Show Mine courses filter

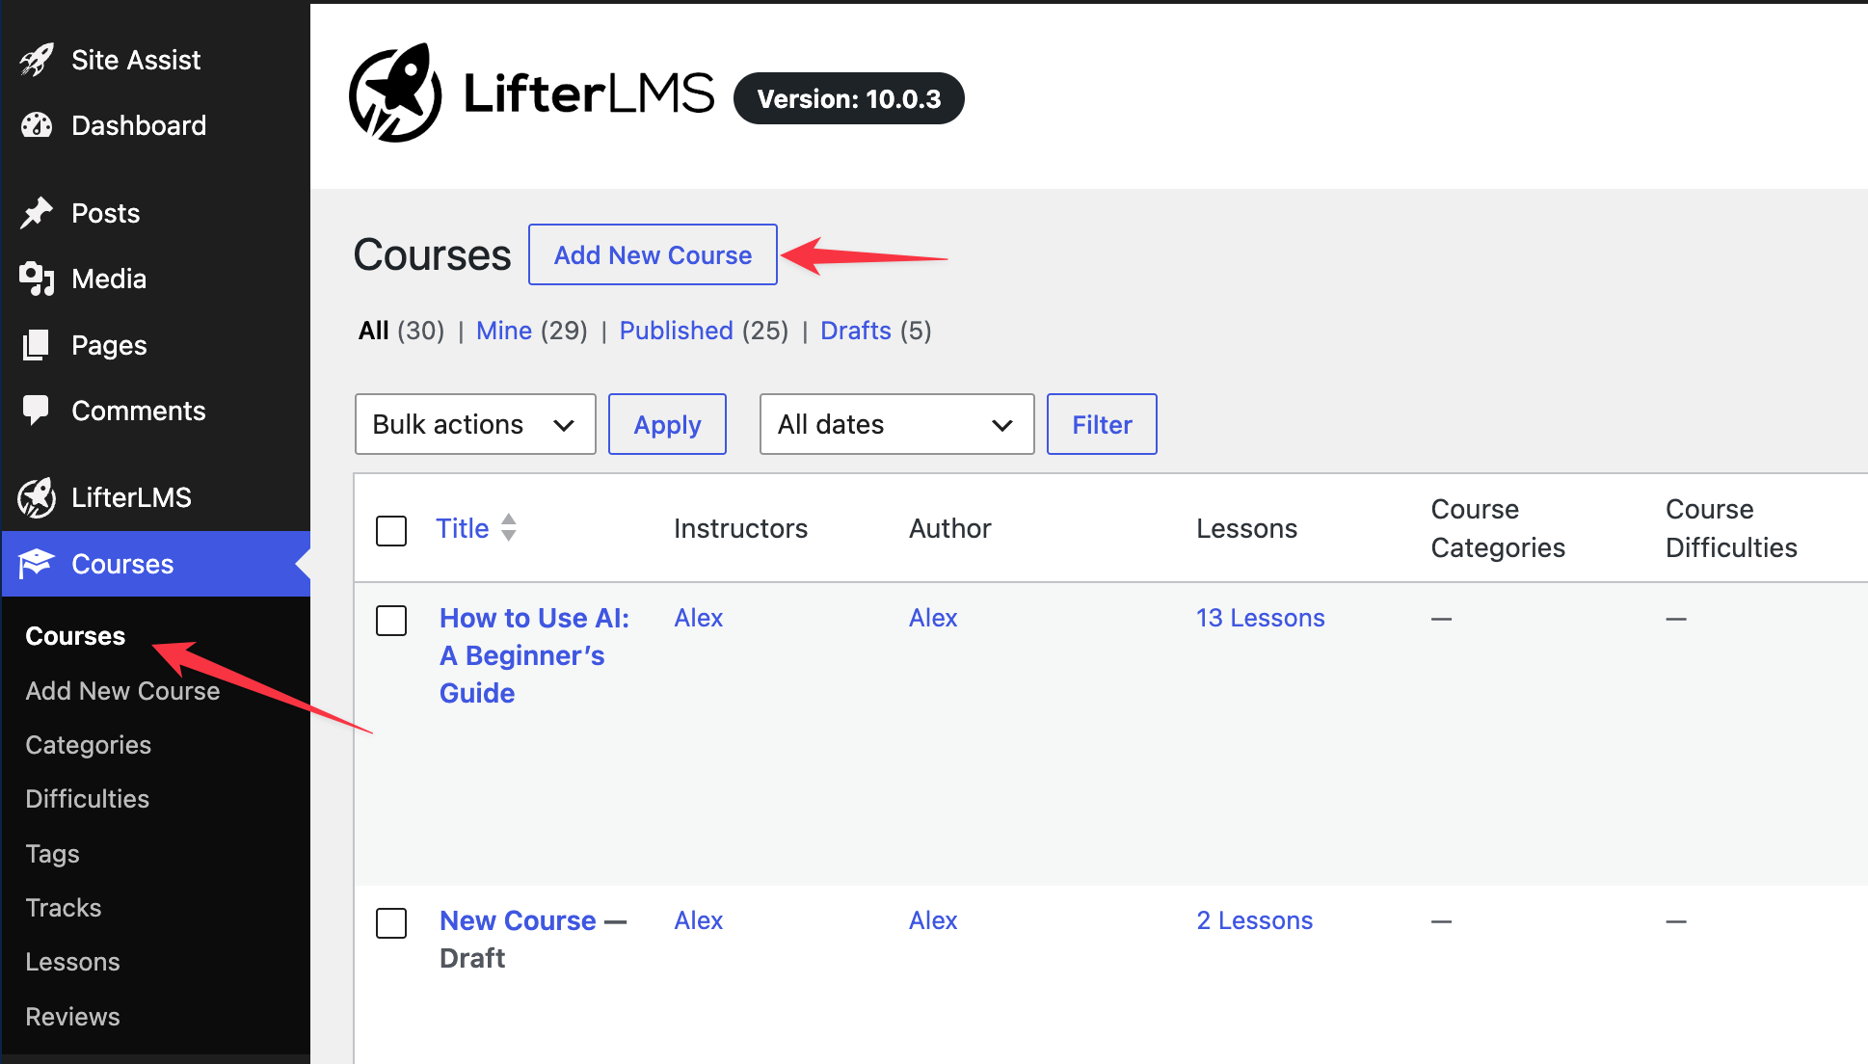504,331
